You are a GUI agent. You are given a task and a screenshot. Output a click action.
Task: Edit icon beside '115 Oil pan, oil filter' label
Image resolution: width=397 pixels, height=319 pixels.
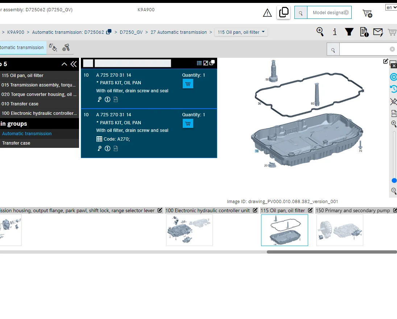pyautogui.click(x=310, y=210)
